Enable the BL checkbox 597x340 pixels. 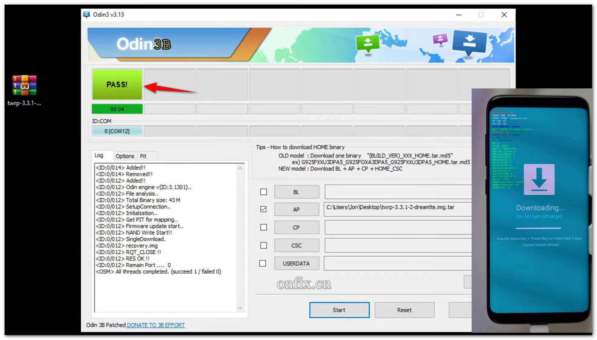click(x=263, y=192)
